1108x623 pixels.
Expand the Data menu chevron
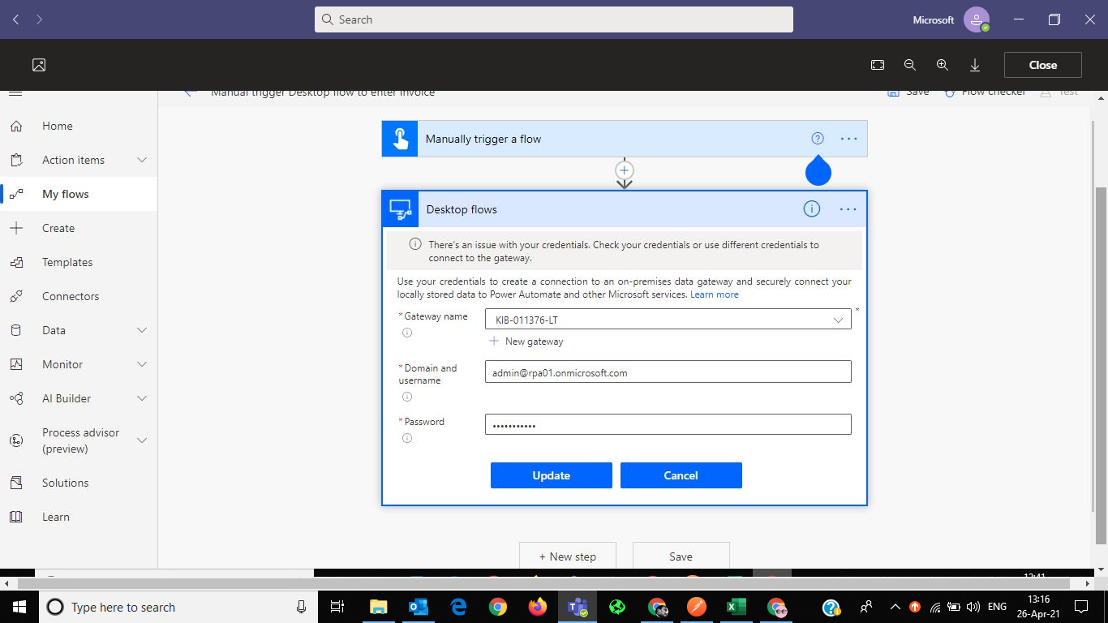pyautogui.click(x=142, y=330)
